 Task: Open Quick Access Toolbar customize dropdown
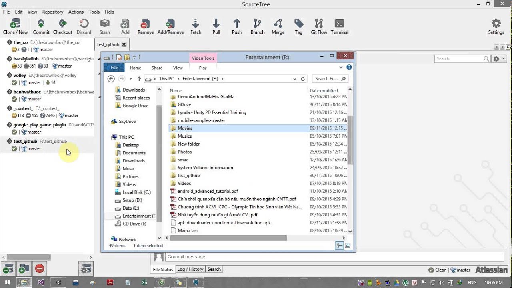(134, 58)
